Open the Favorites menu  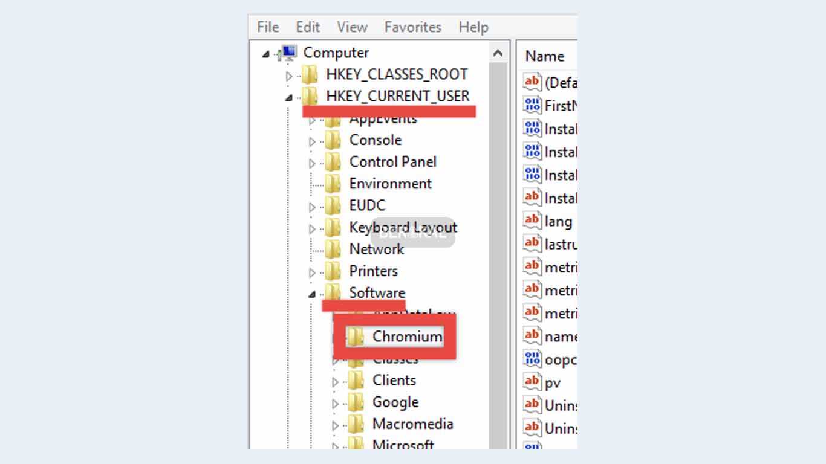[413, 27]
